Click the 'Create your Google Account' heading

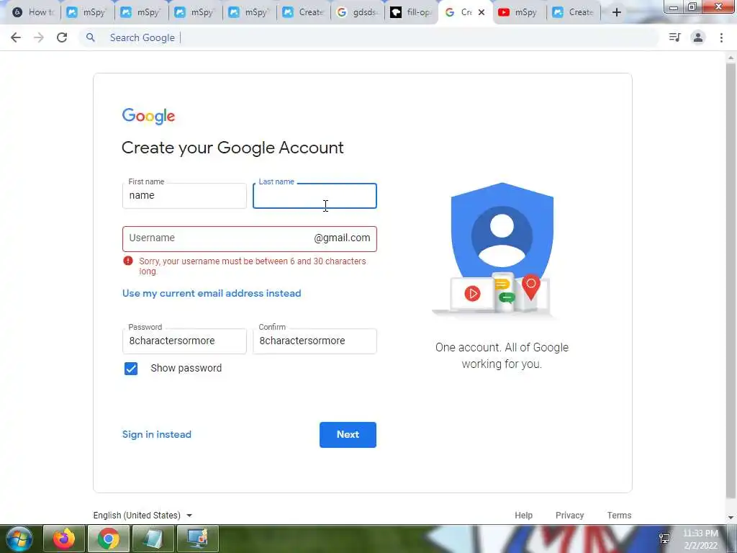232,148
